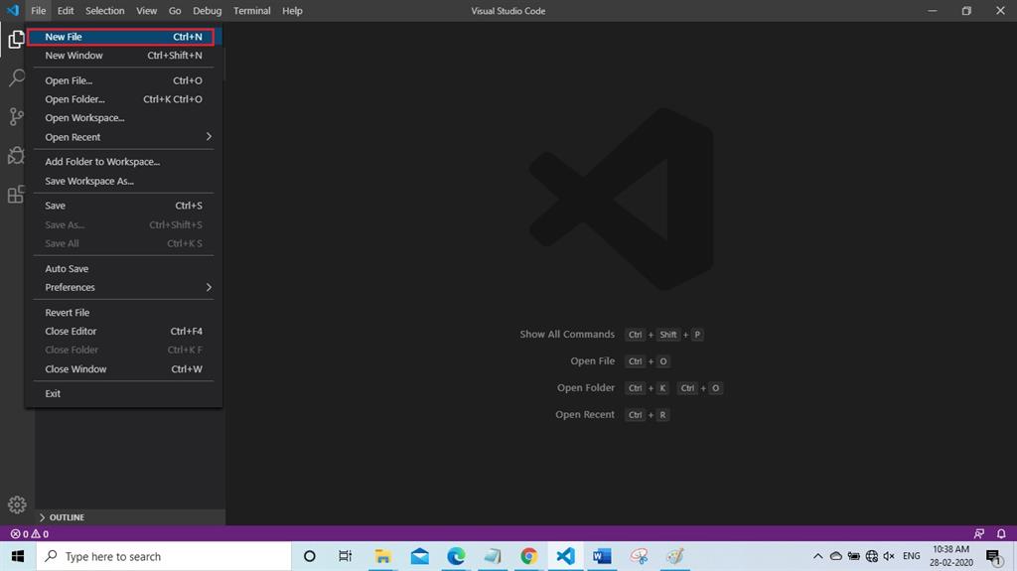The image size is (1017, 571).
Task: Click the taskbar search box
Action: [164, 556]
